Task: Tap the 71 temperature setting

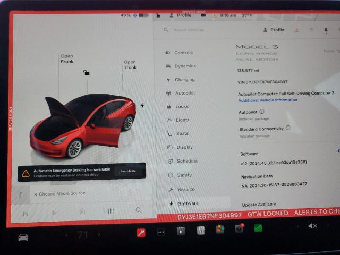Action: [83, 235]
